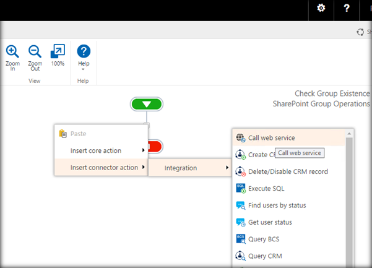Click the Get user status icon
This screenshot has height=268, width=372.
[x=241, y=222]
